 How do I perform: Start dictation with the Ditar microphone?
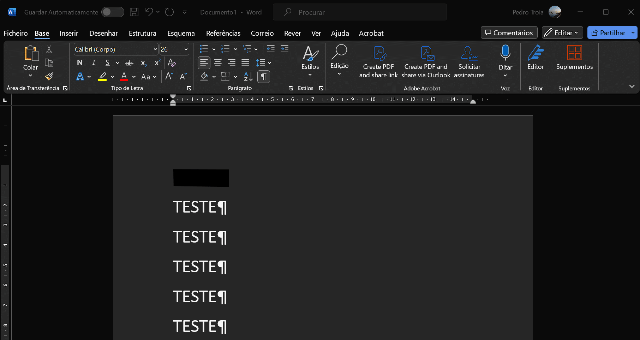(x=505, y=53)
